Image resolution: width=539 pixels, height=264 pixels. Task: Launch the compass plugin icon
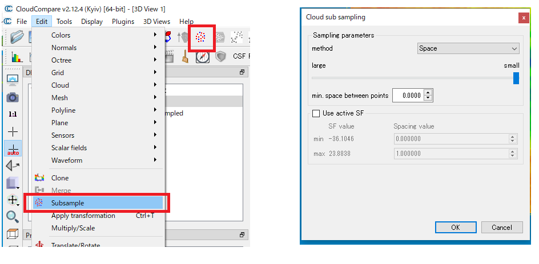click(203, 56)
